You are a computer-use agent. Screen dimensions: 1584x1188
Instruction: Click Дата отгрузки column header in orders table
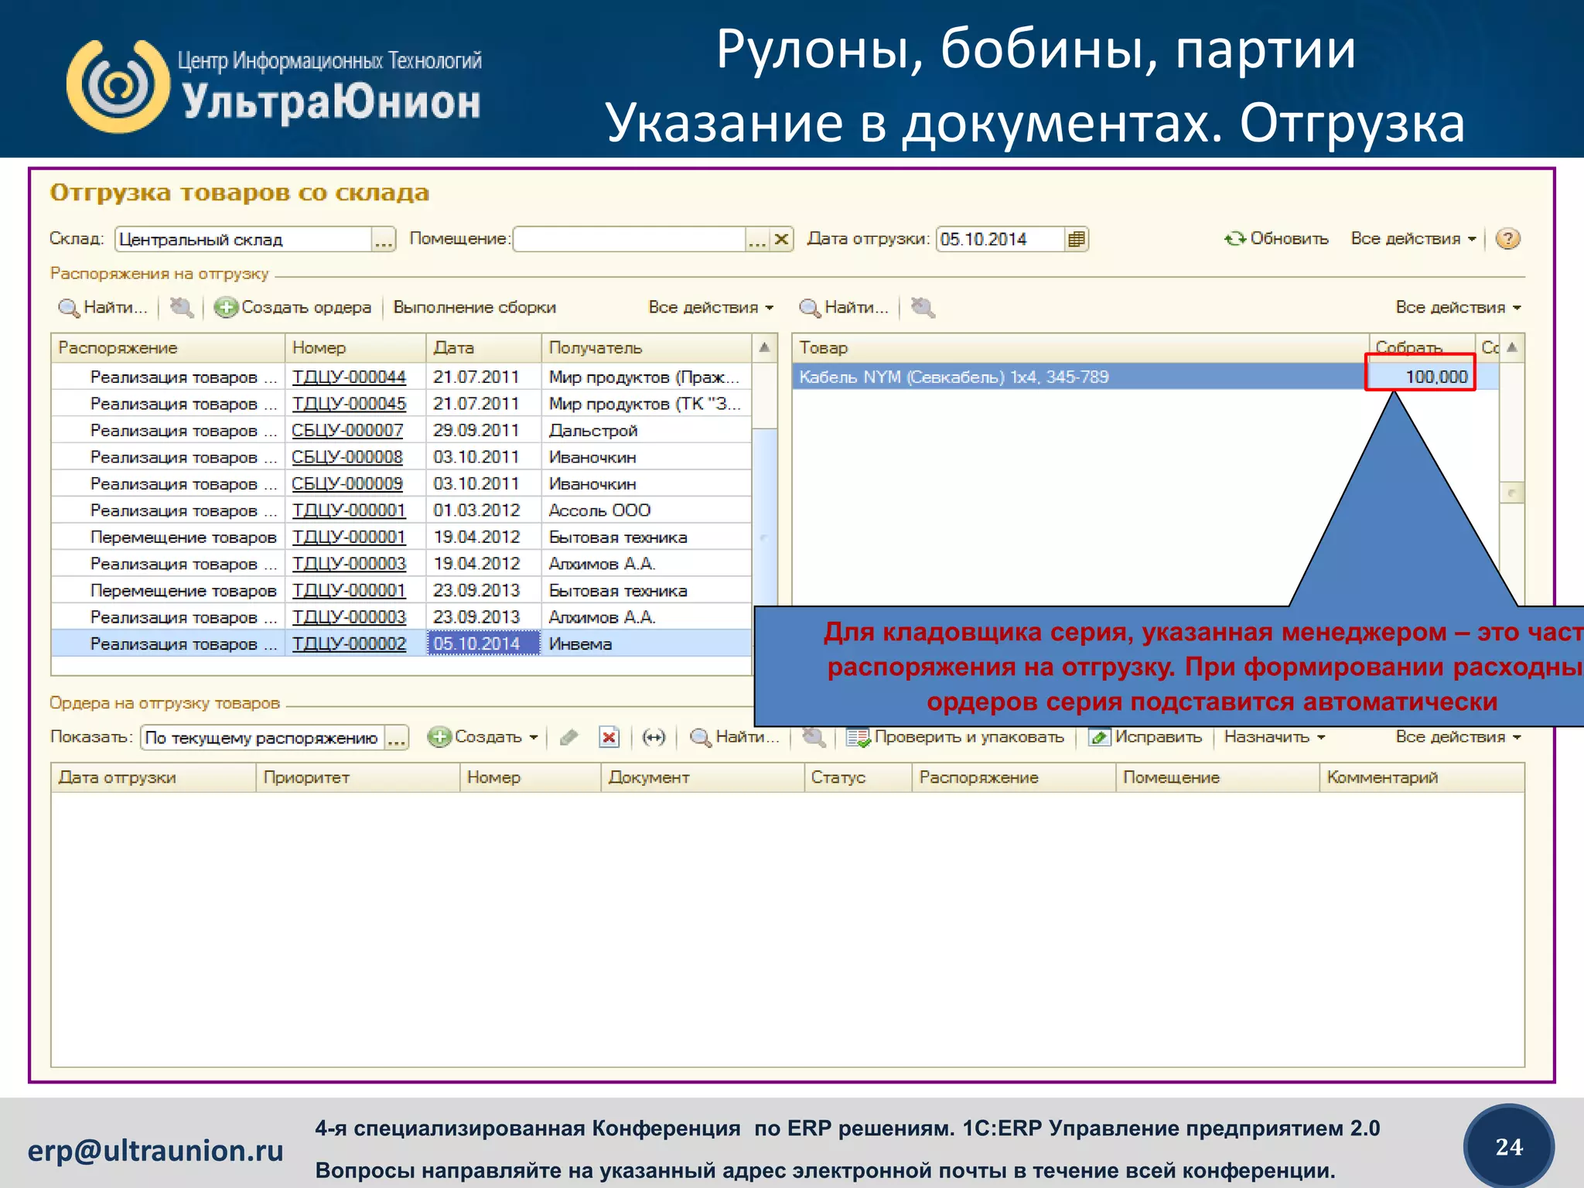[154, 778]
